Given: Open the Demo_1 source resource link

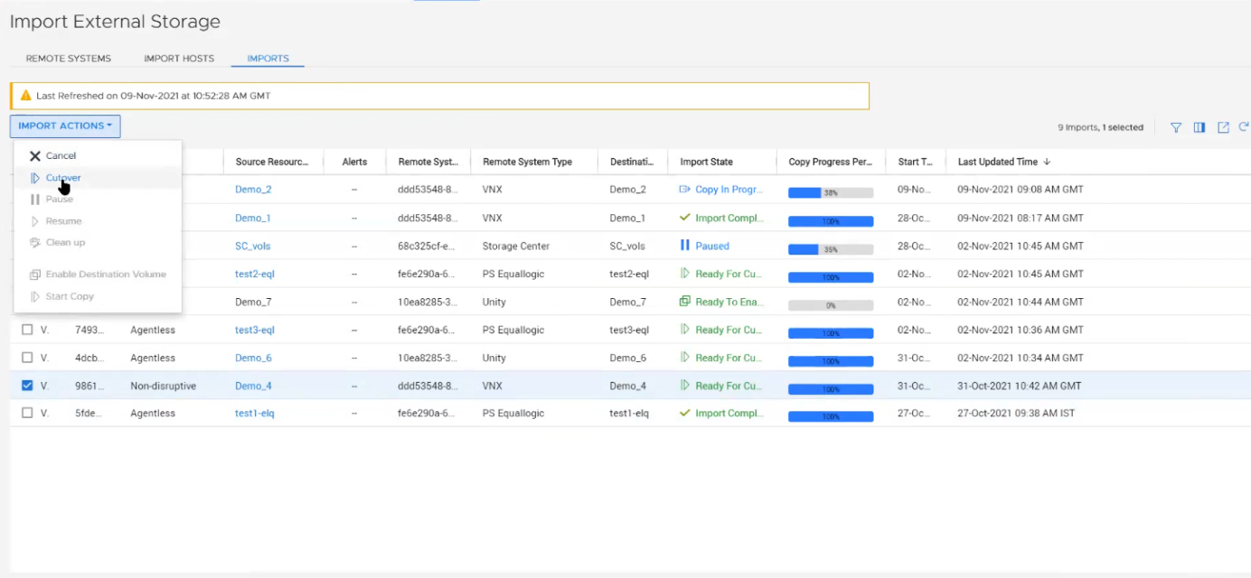Looking at the screenshot, I should click(253, 218).
